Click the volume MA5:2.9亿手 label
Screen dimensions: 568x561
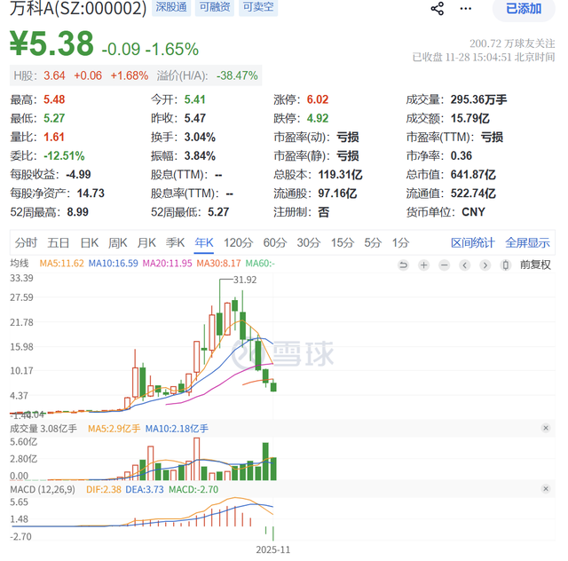(x=114, y=429)
